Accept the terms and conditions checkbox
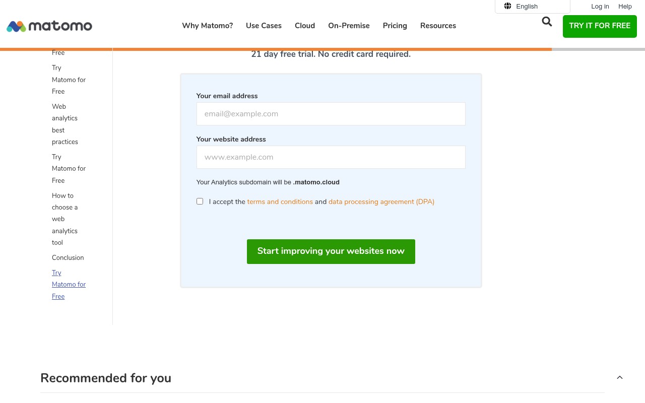 (200, 201)
